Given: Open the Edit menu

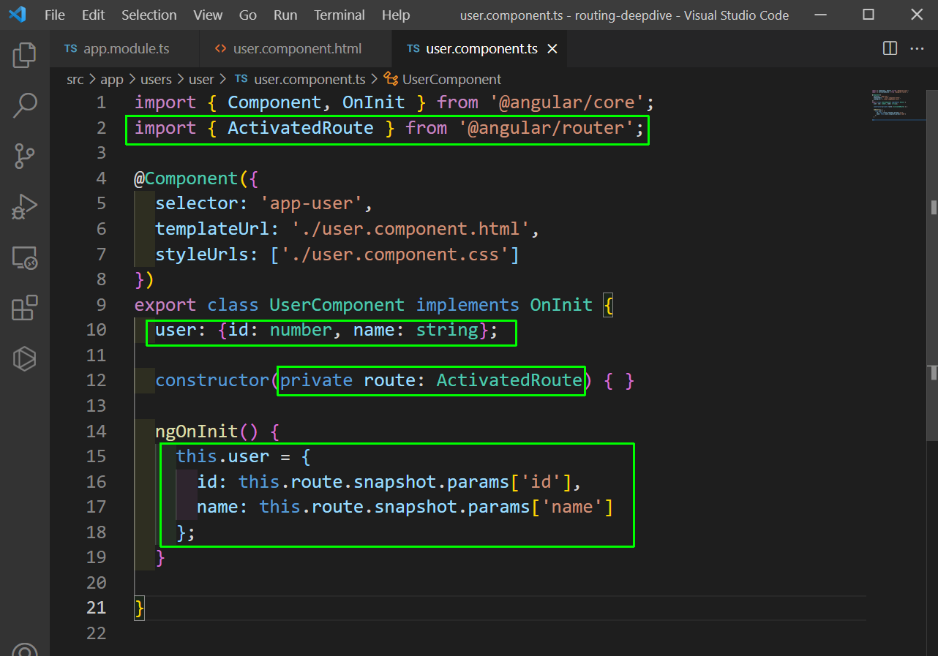Looking at the screenshot, I should [x=93, y=15].
